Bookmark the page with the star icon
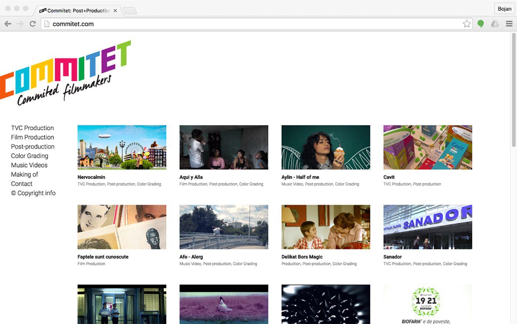The image size is (517, 324). point(467,24)
